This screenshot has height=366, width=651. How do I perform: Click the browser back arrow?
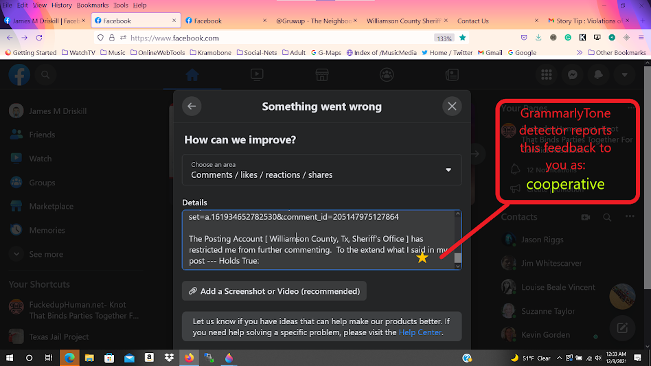click(10, 38)
